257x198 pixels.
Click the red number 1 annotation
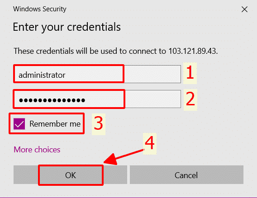coord(190,73)
